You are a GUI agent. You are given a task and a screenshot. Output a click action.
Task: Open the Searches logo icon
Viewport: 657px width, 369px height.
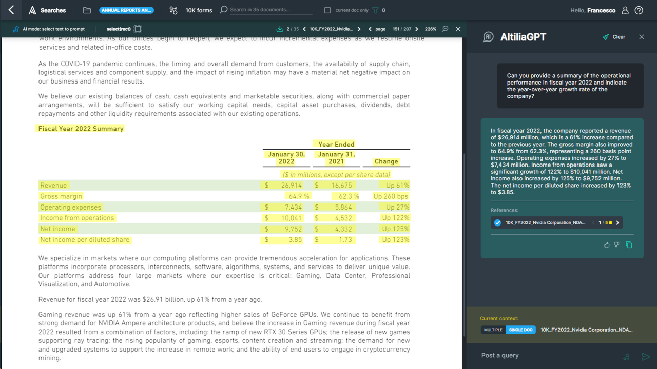[x=32, y=10]
